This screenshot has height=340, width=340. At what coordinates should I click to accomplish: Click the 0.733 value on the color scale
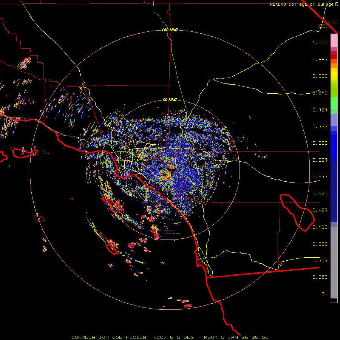tap(320, 127)
